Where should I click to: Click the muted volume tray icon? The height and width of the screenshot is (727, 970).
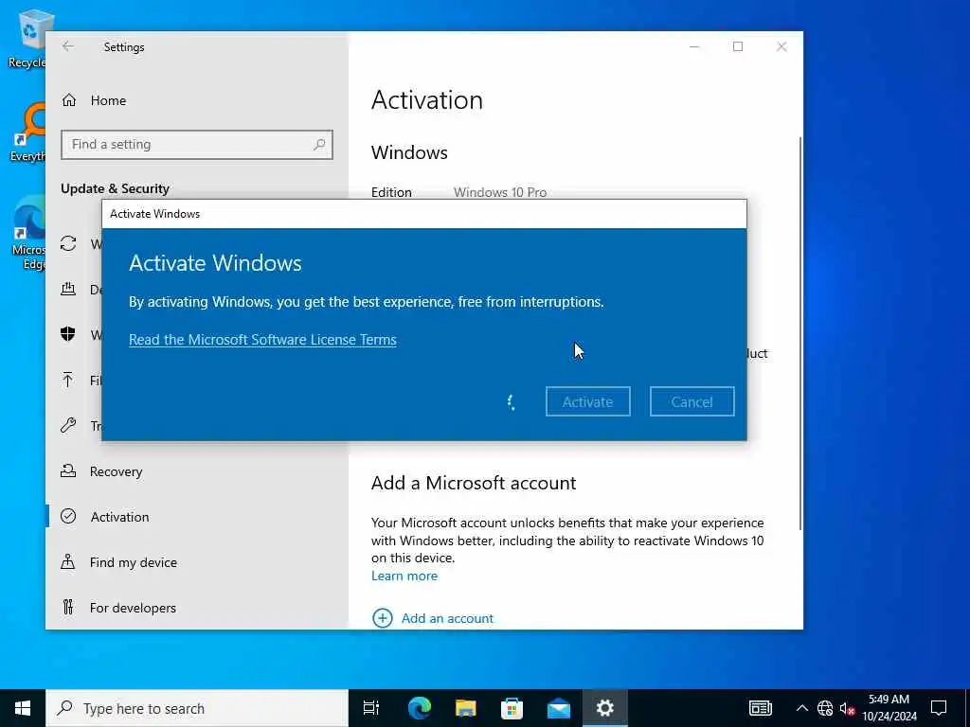pos(847,708)
